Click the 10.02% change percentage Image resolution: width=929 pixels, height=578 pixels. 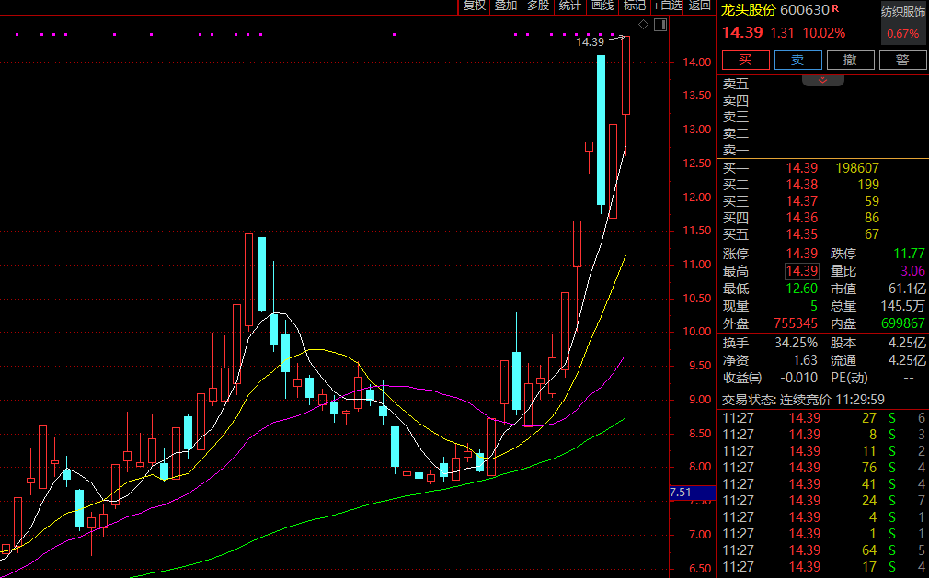click(x=823, y=33)
